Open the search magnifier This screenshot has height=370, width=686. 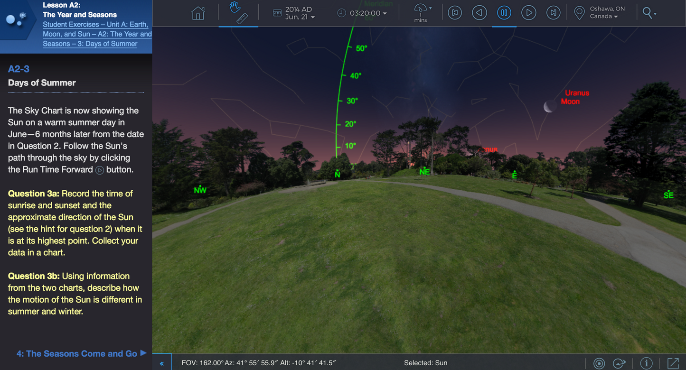point(647,13)
